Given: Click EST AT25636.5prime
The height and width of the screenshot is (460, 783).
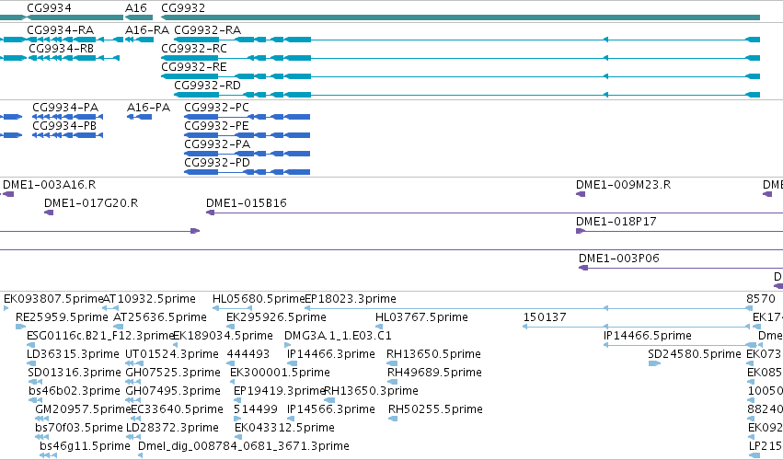Looking at the screenshot, I should click(160, 317).
